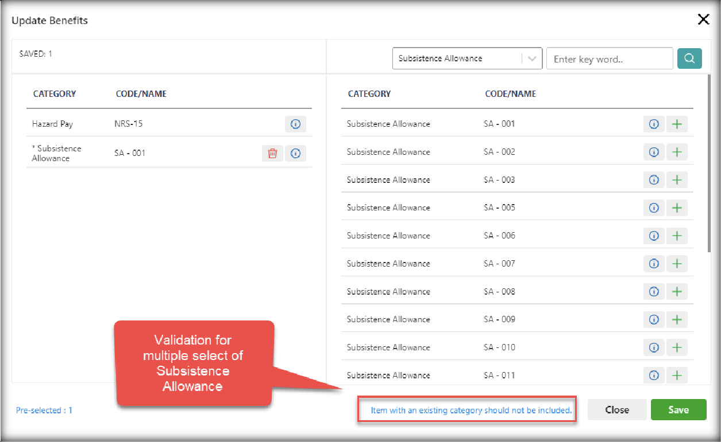Click the keyword search input field
This screenshot has width=721, height=442.
(x=609, y=58)
